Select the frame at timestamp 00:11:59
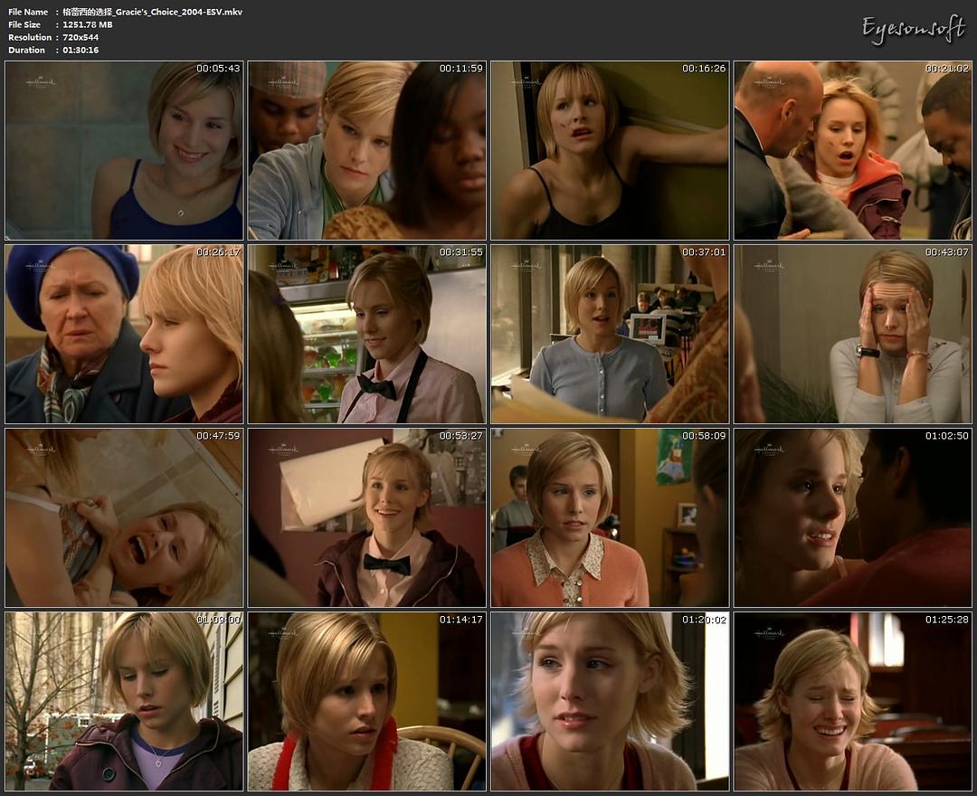Screen dimensions: 977x796 click(366, 150)
